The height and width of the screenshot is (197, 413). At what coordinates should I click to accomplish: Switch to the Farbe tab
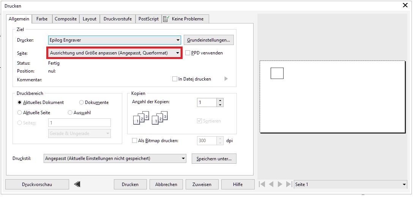click(42, 19)
